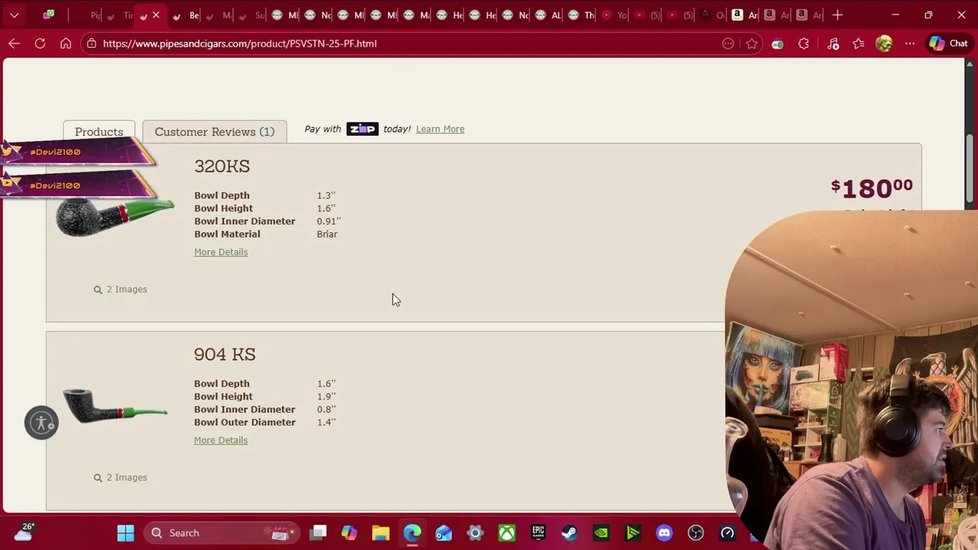Open the Windows Start menu

coord(125,532)
